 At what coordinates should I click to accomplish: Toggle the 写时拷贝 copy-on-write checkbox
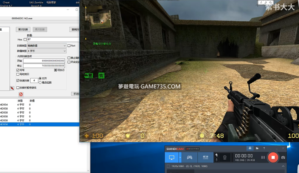pyautogui.click(x=18, y=74)
